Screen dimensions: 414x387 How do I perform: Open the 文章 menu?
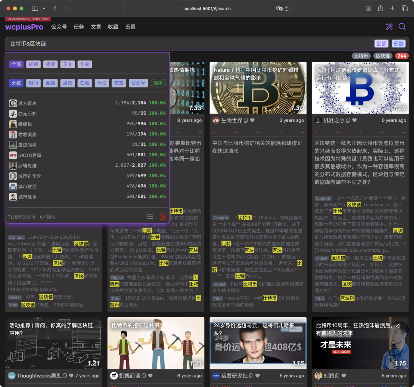(96, 27)
